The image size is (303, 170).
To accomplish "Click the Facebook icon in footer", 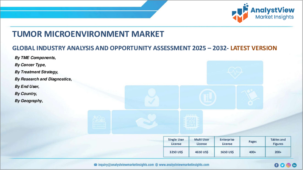I will click(276, 165).
